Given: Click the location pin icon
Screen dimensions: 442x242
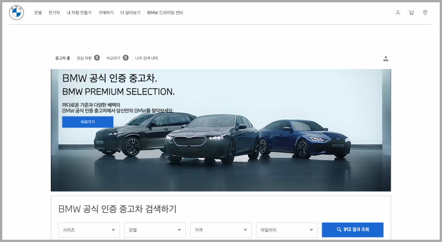Looking at the screenshot, I should click(425, 12).
